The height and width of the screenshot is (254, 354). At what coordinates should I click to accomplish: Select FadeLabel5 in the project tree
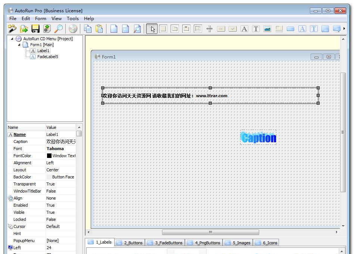(x=48, y=57)
